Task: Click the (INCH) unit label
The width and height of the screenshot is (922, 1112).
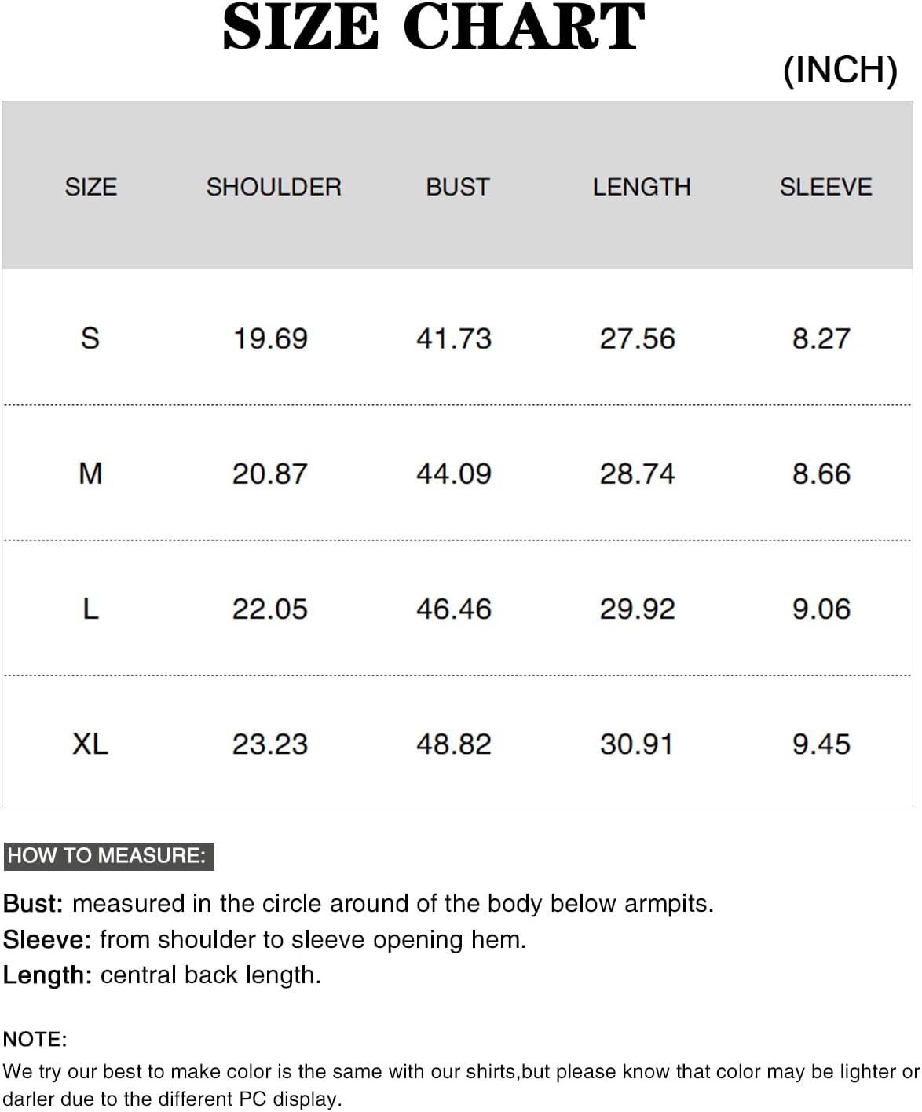Action: click(840, 70)
